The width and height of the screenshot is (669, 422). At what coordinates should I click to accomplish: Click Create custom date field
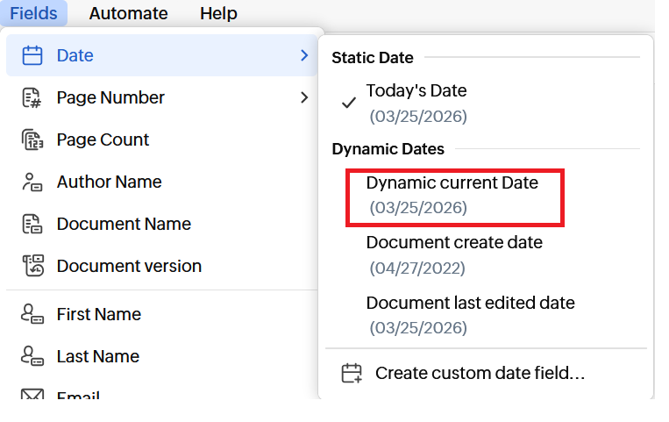click(480, 373)
